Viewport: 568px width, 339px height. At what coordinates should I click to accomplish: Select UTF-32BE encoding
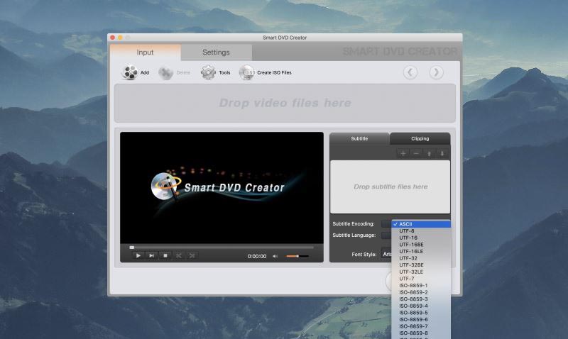coord(421,265)
